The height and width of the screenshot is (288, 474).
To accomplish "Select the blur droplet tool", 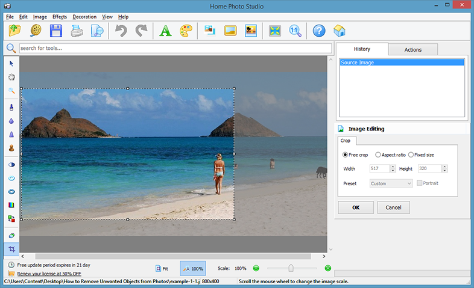I will 11,121.
